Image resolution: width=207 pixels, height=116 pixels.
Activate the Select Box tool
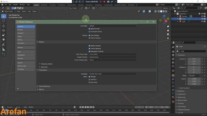tap(4, 16)
